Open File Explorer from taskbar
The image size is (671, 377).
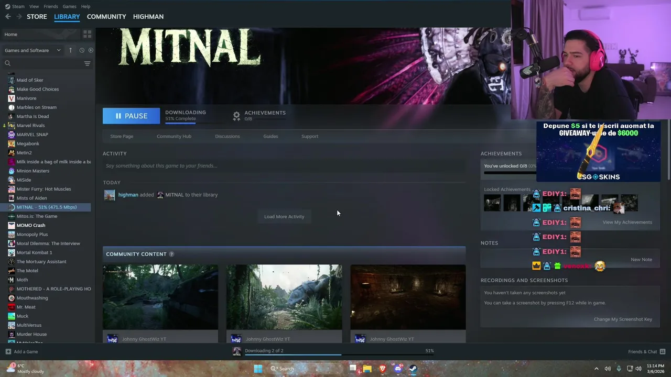(367, 369)
